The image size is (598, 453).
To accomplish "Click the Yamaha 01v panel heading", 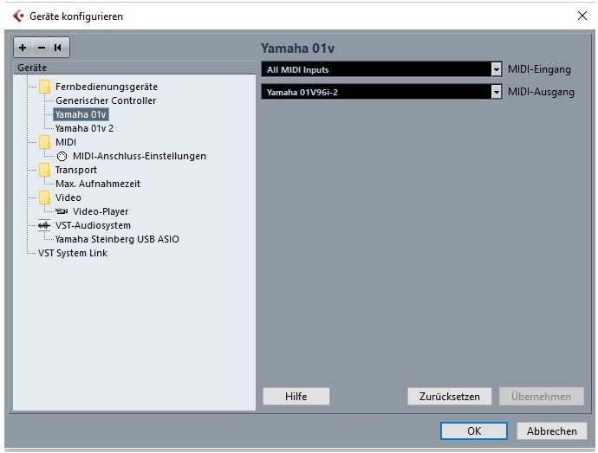I will 297,49.
